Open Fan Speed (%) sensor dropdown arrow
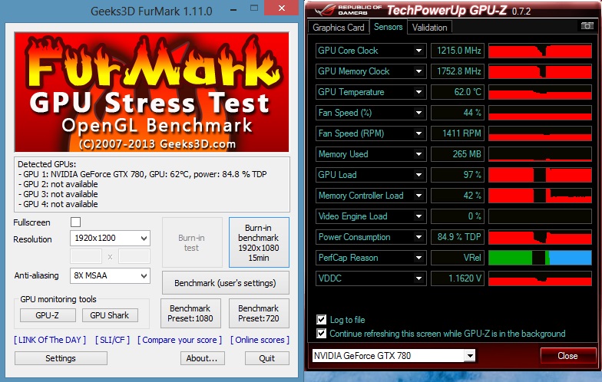Viewport: 602px width, 382px height. point(419,113)
